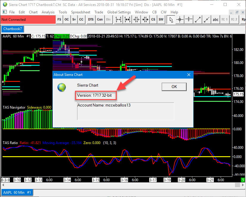Activate the crosshair tool with center square
The image size is (246, 197).
(x=180, y=20)
